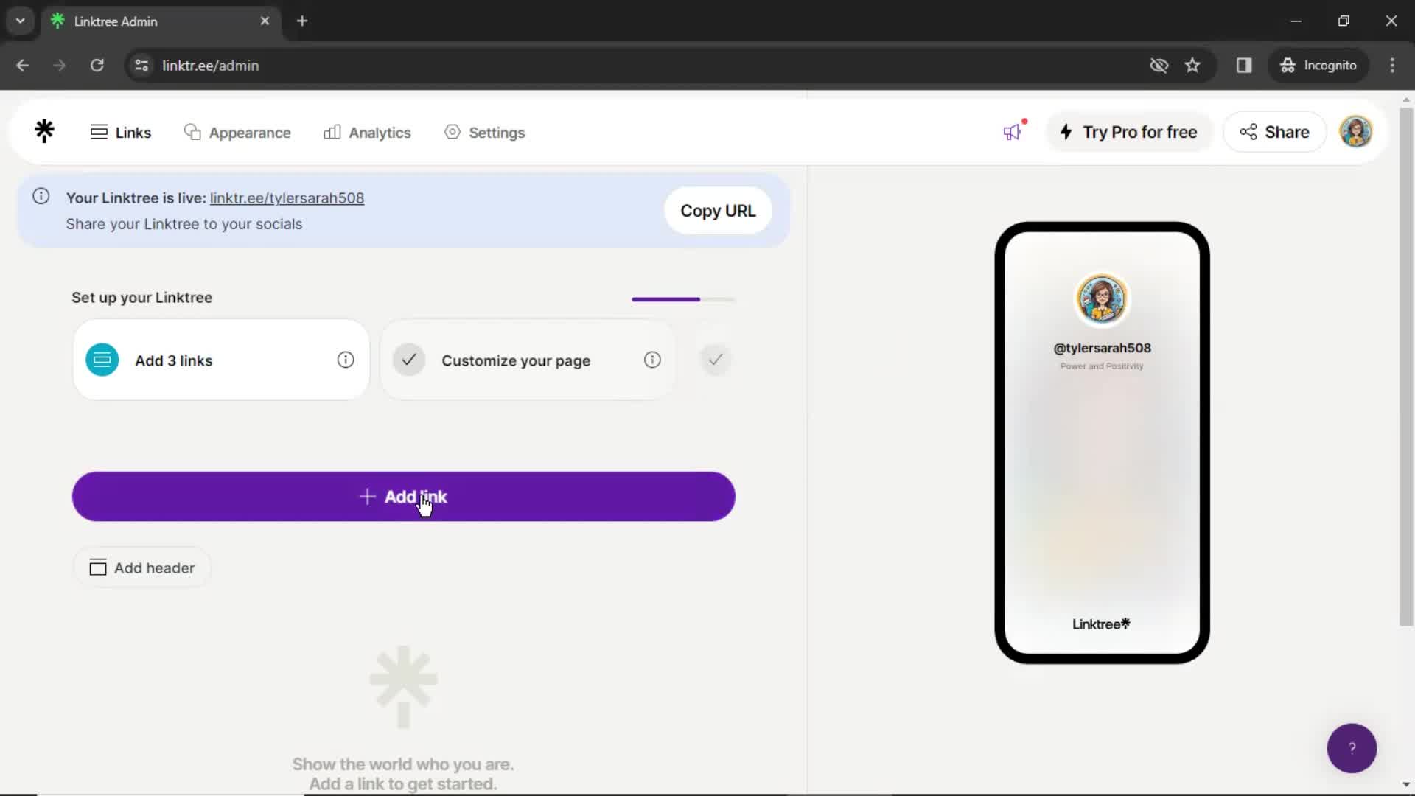Click the Try Pro lightning bolt icon

tap(1065, 132)
